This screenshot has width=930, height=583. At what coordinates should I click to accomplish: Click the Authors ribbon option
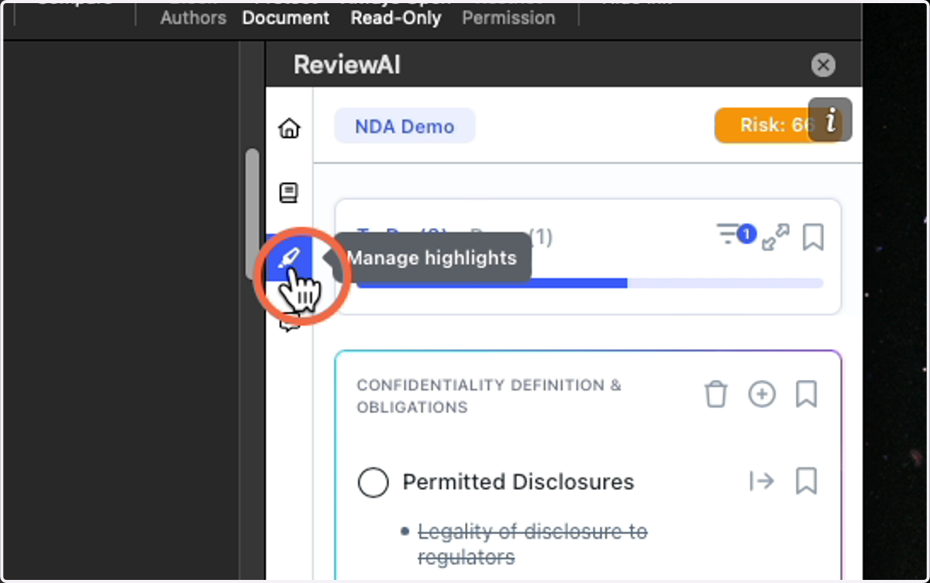click(193, 18)
